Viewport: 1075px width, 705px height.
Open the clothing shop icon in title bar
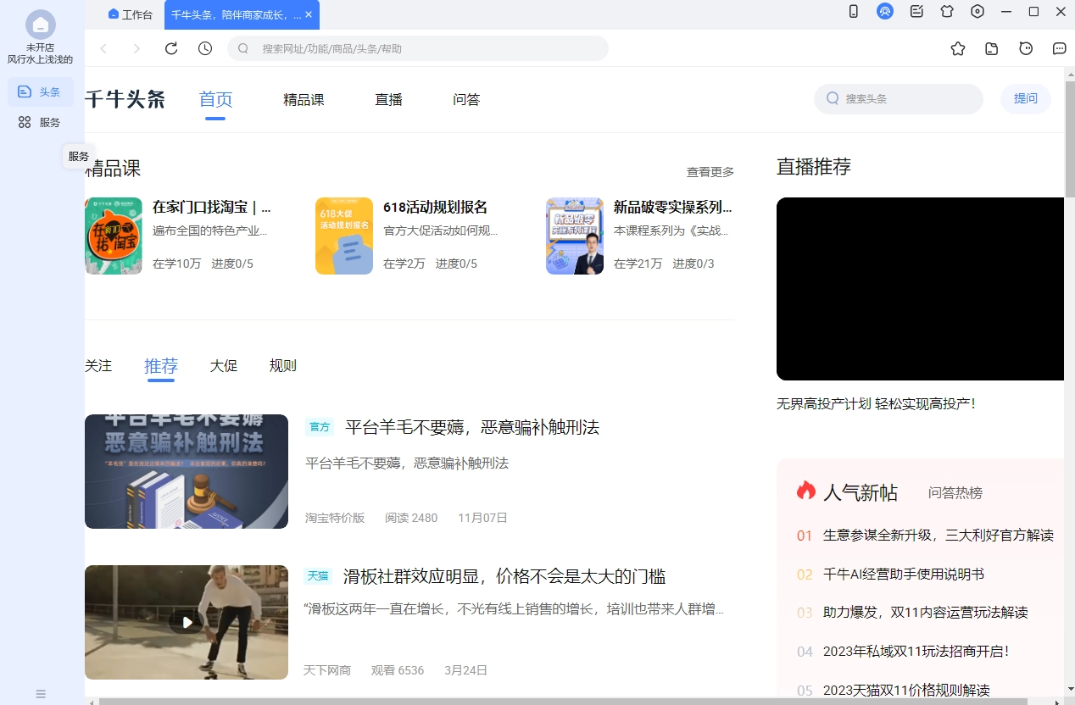coord(947,12)
